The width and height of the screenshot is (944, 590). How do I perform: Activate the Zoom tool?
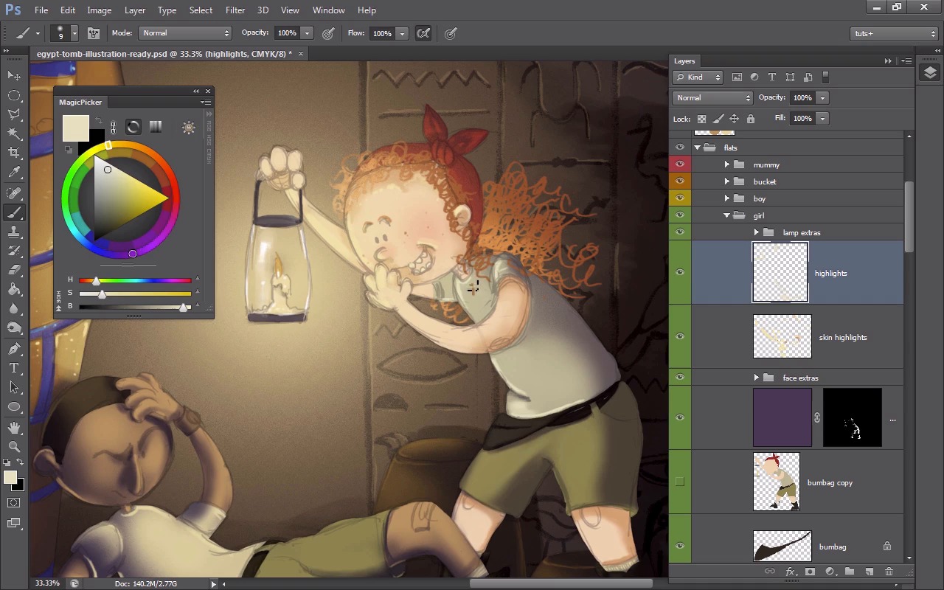click(x=14, y=446)
